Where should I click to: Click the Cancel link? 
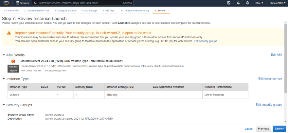(249, 129)
